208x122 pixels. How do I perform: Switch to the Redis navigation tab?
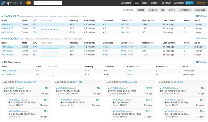[x=145, y=3]
